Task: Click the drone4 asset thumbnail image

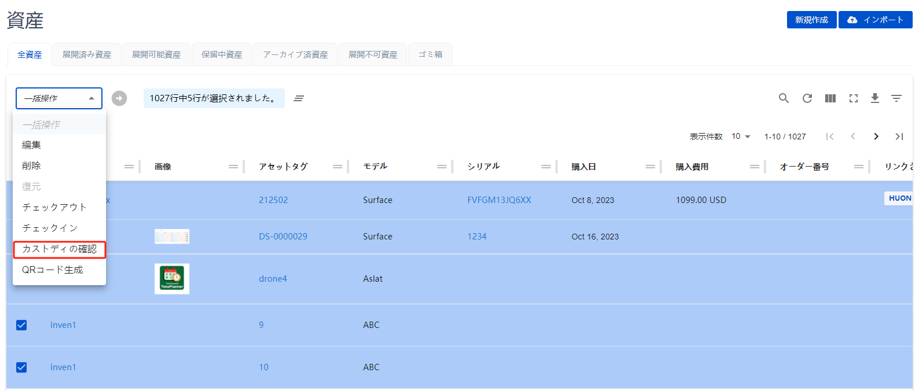Action: [x=172, y=279]
